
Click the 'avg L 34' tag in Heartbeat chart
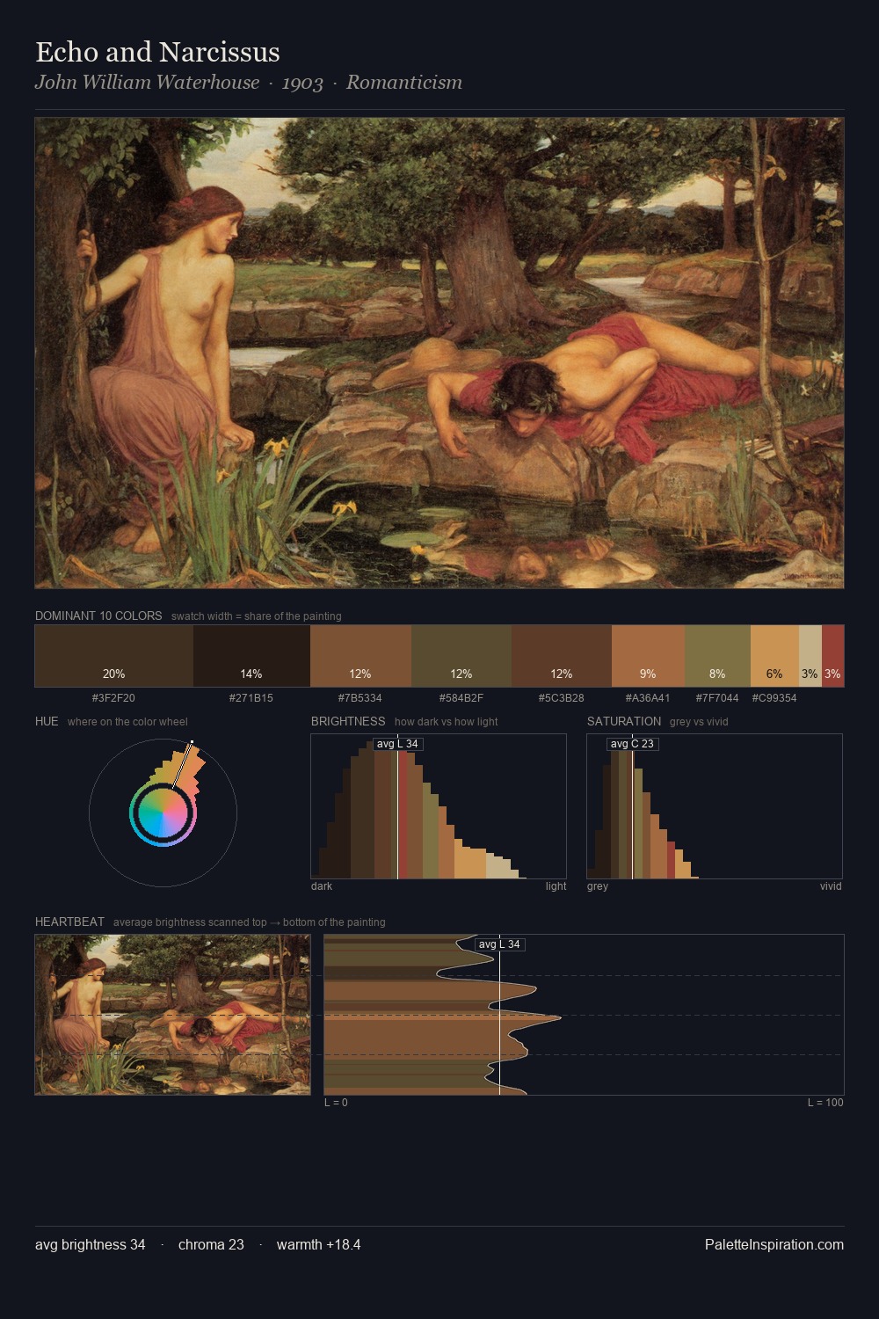500,944
